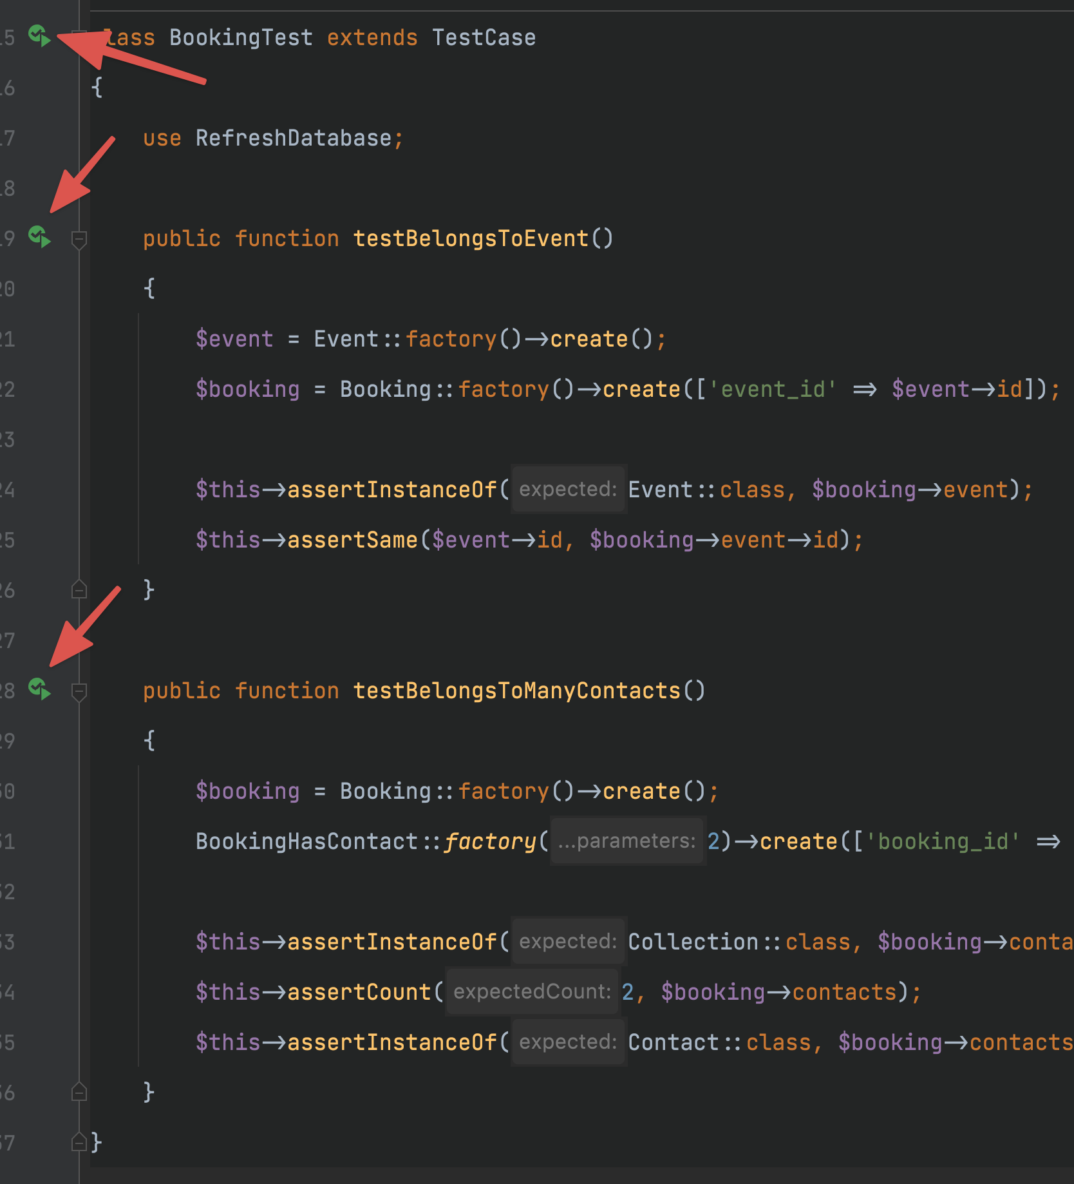
Task: Click the assertSame method call
Action: (x=352, y=540)
